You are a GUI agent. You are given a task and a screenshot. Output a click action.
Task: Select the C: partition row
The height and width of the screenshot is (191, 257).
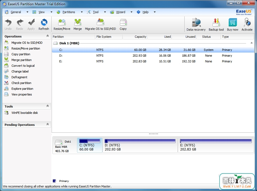pyautogui.click(x=153, y=50)
